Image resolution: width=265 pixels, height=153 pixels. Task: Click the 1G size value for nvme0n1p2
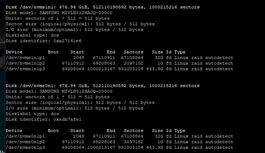pos(160,142)
